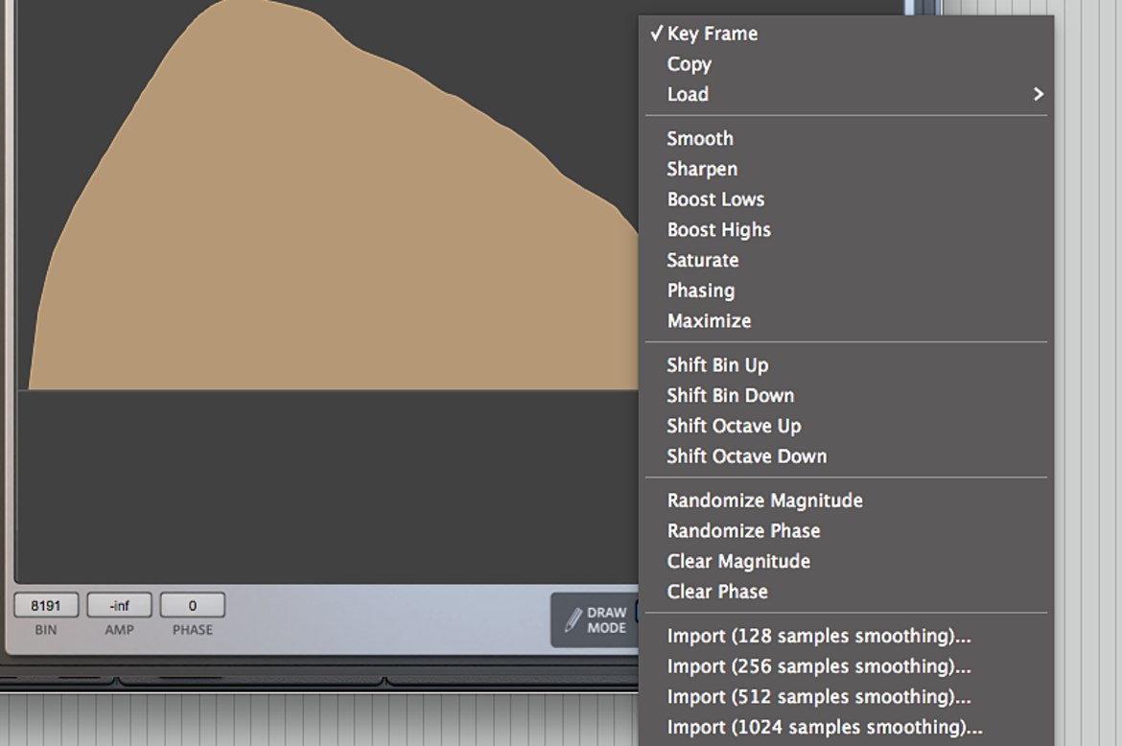Import with 512 samples smoothing
This screenshot has width=1122, height=746.
[846, 697]
